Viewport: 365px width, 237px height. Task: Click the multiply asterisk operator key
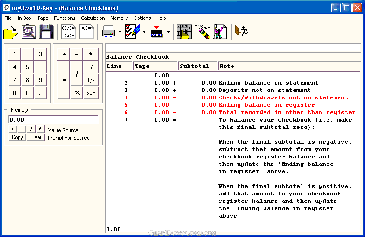click(91, 54)
